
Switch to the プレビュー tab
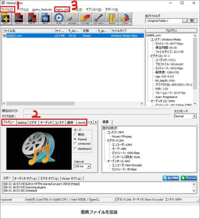[9, 122]
